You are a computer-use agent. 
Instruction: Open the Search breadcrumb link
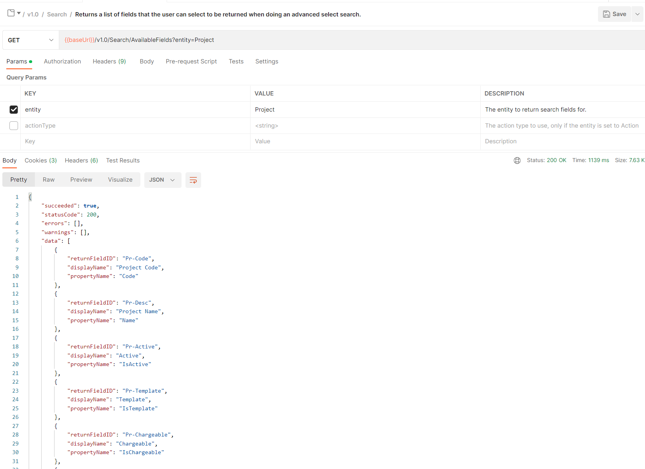point(57,14)
